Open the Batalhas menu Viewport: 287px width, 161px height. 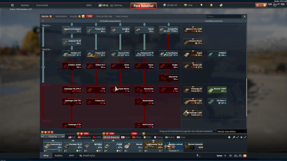[25, 5]
